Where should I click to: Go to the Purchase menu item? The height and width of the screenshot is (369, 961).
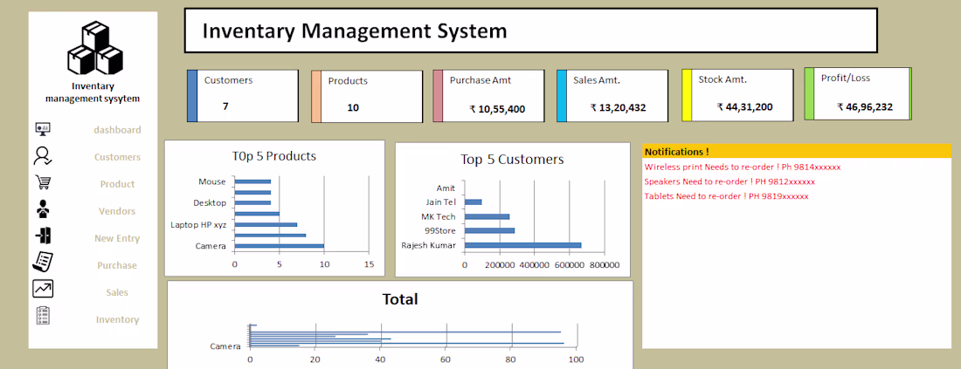[x=117, y=265]
